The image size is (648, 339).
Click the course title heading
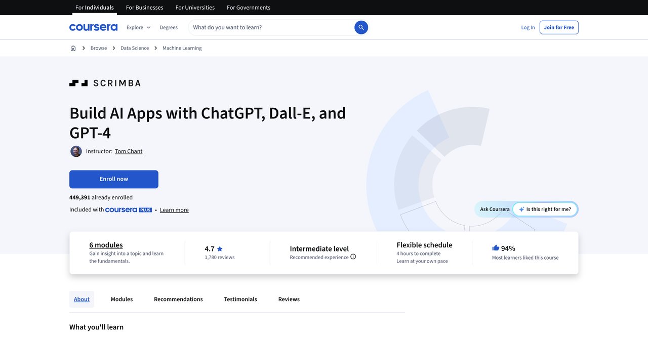(x=208, y=122)
